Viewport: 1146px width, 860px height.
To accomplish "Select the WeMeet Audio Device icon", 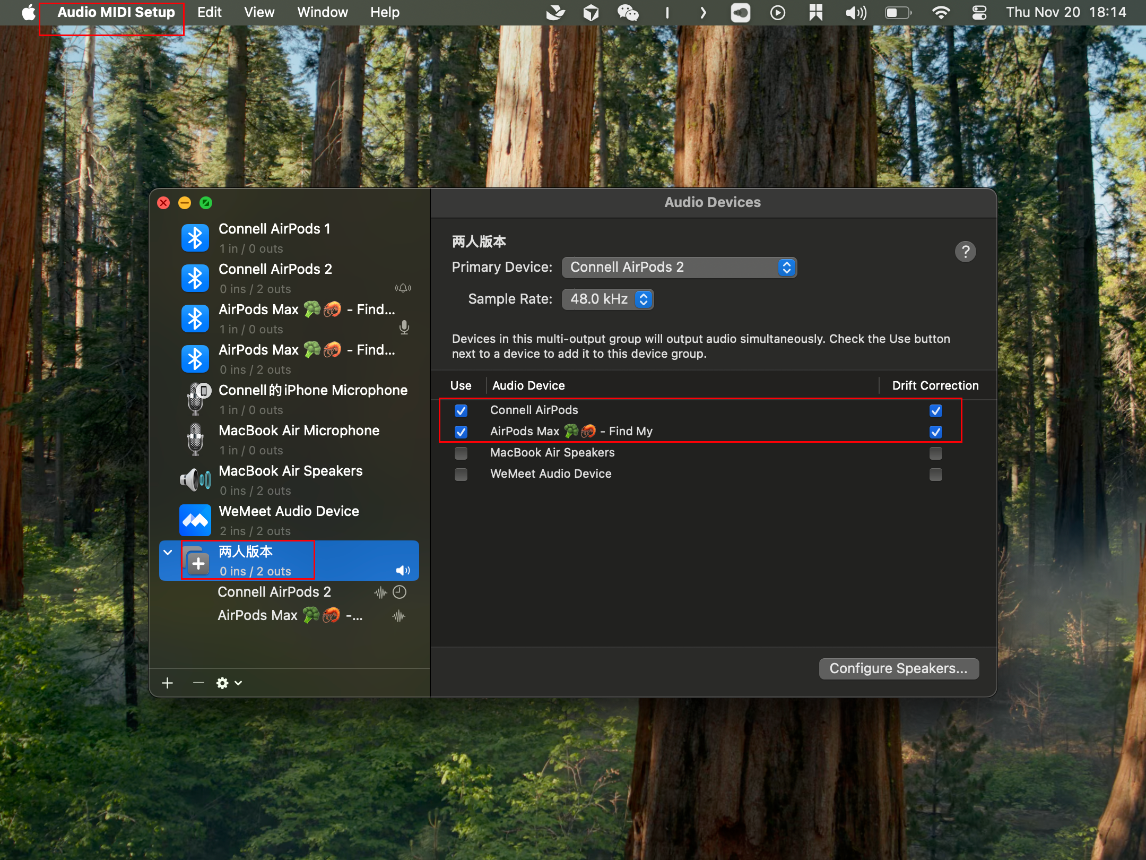I will pos(195,520).
